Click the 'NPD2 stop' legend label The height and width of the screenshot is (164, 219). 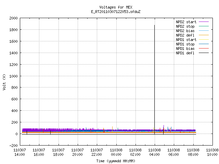point(185,26)
